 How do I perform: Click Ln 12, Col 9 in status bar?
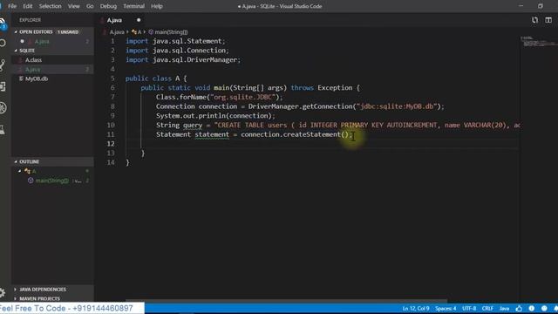click(x=416, y=308)
